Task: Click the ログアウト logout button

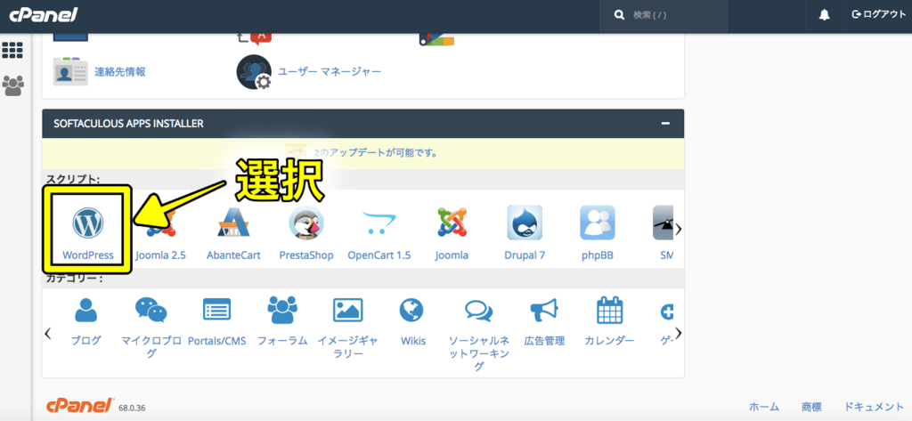Action: [x=878, y=15]
